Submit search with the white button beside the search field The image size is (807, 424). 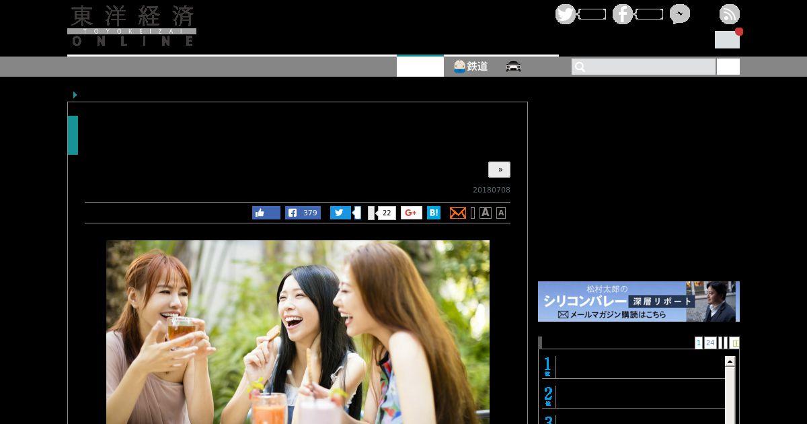[728, 67]
